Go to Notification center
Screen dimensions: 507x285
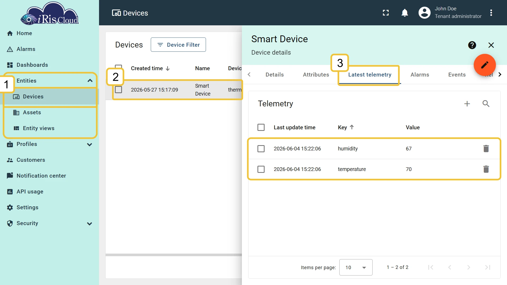41,176
